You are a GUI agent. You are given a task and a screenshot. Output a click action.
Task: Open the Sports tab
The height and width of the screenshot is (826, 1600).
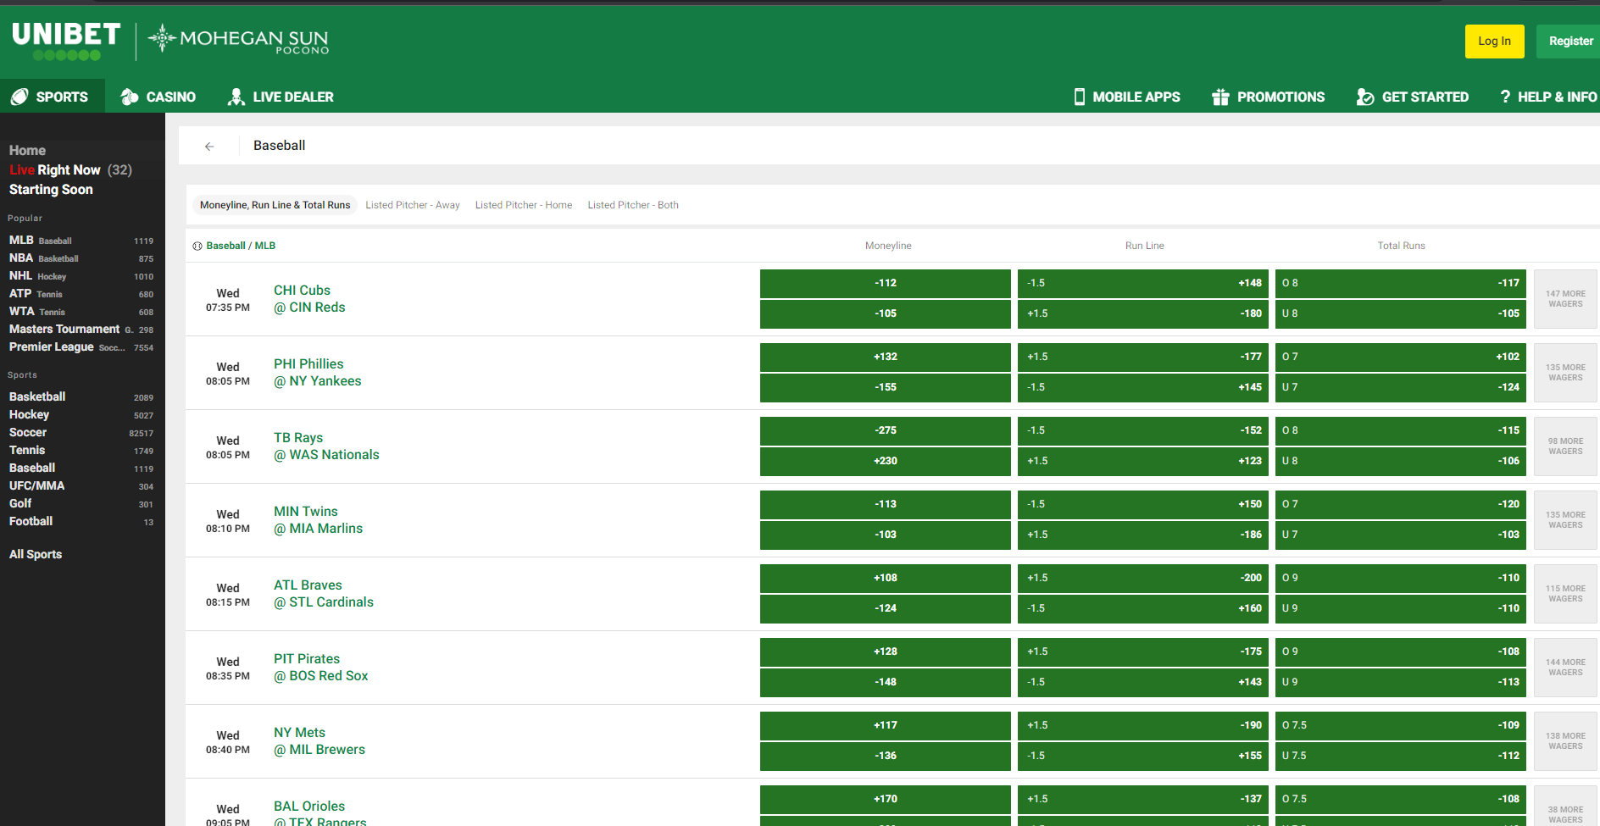tap(53, 97)
